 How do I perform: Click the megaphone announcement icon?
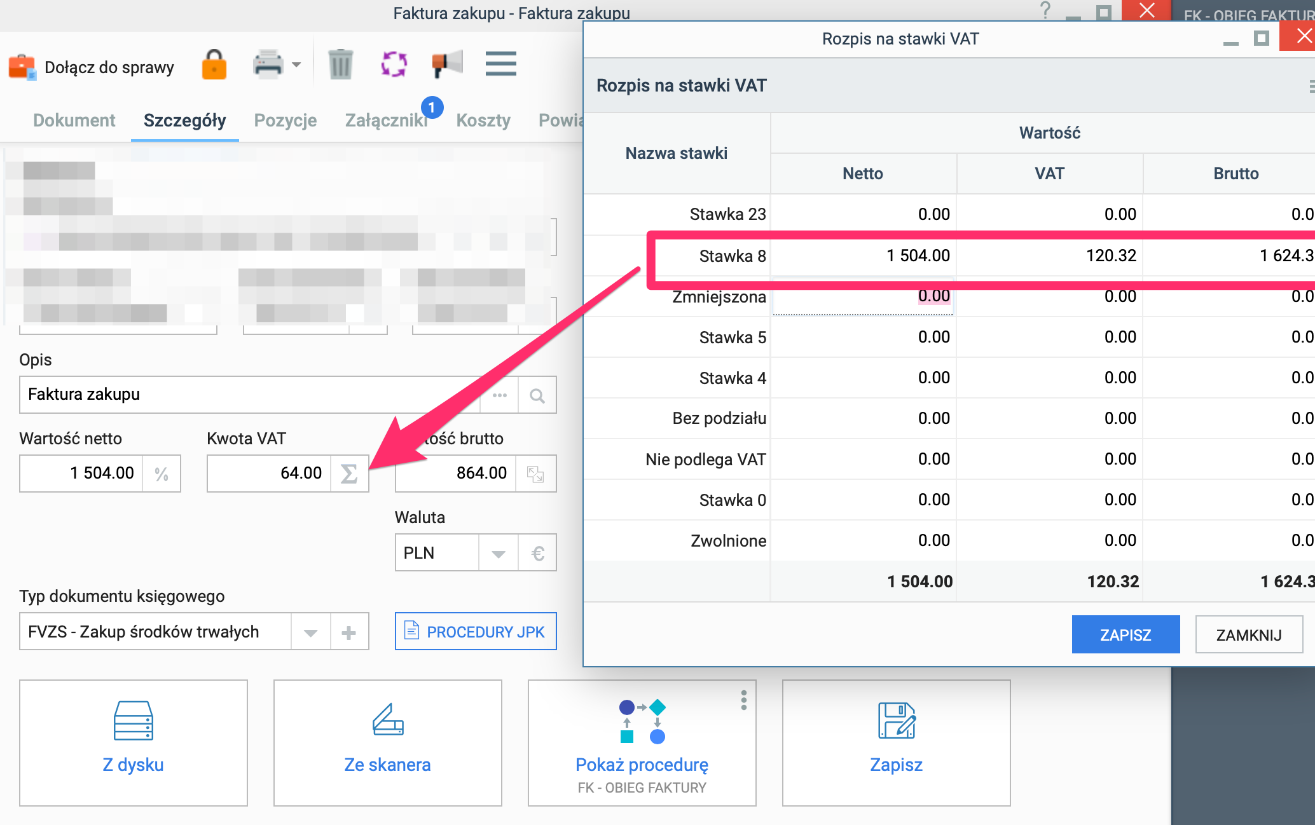click(x=447, y=65)
